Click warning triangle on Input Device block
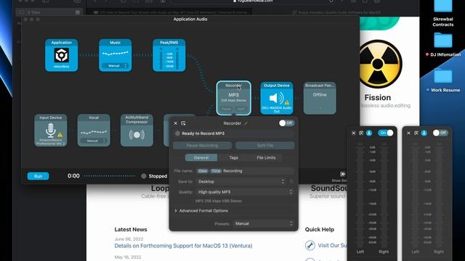Viewport: 465px width, 261px height. (x=60, y=134)
